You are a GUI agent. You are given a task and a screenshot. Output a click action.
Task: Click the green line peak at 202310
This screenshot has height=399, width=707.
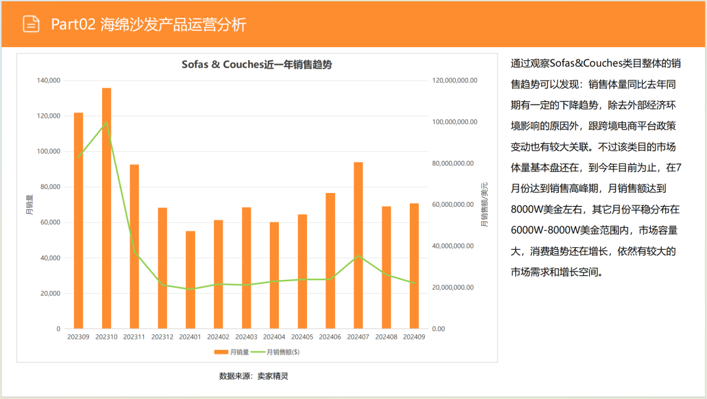(107, 122)
